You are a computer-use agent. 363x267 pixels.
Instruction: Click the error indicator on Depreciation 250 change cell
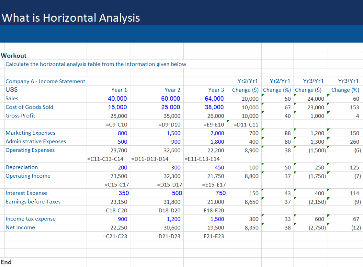[296, 165]
